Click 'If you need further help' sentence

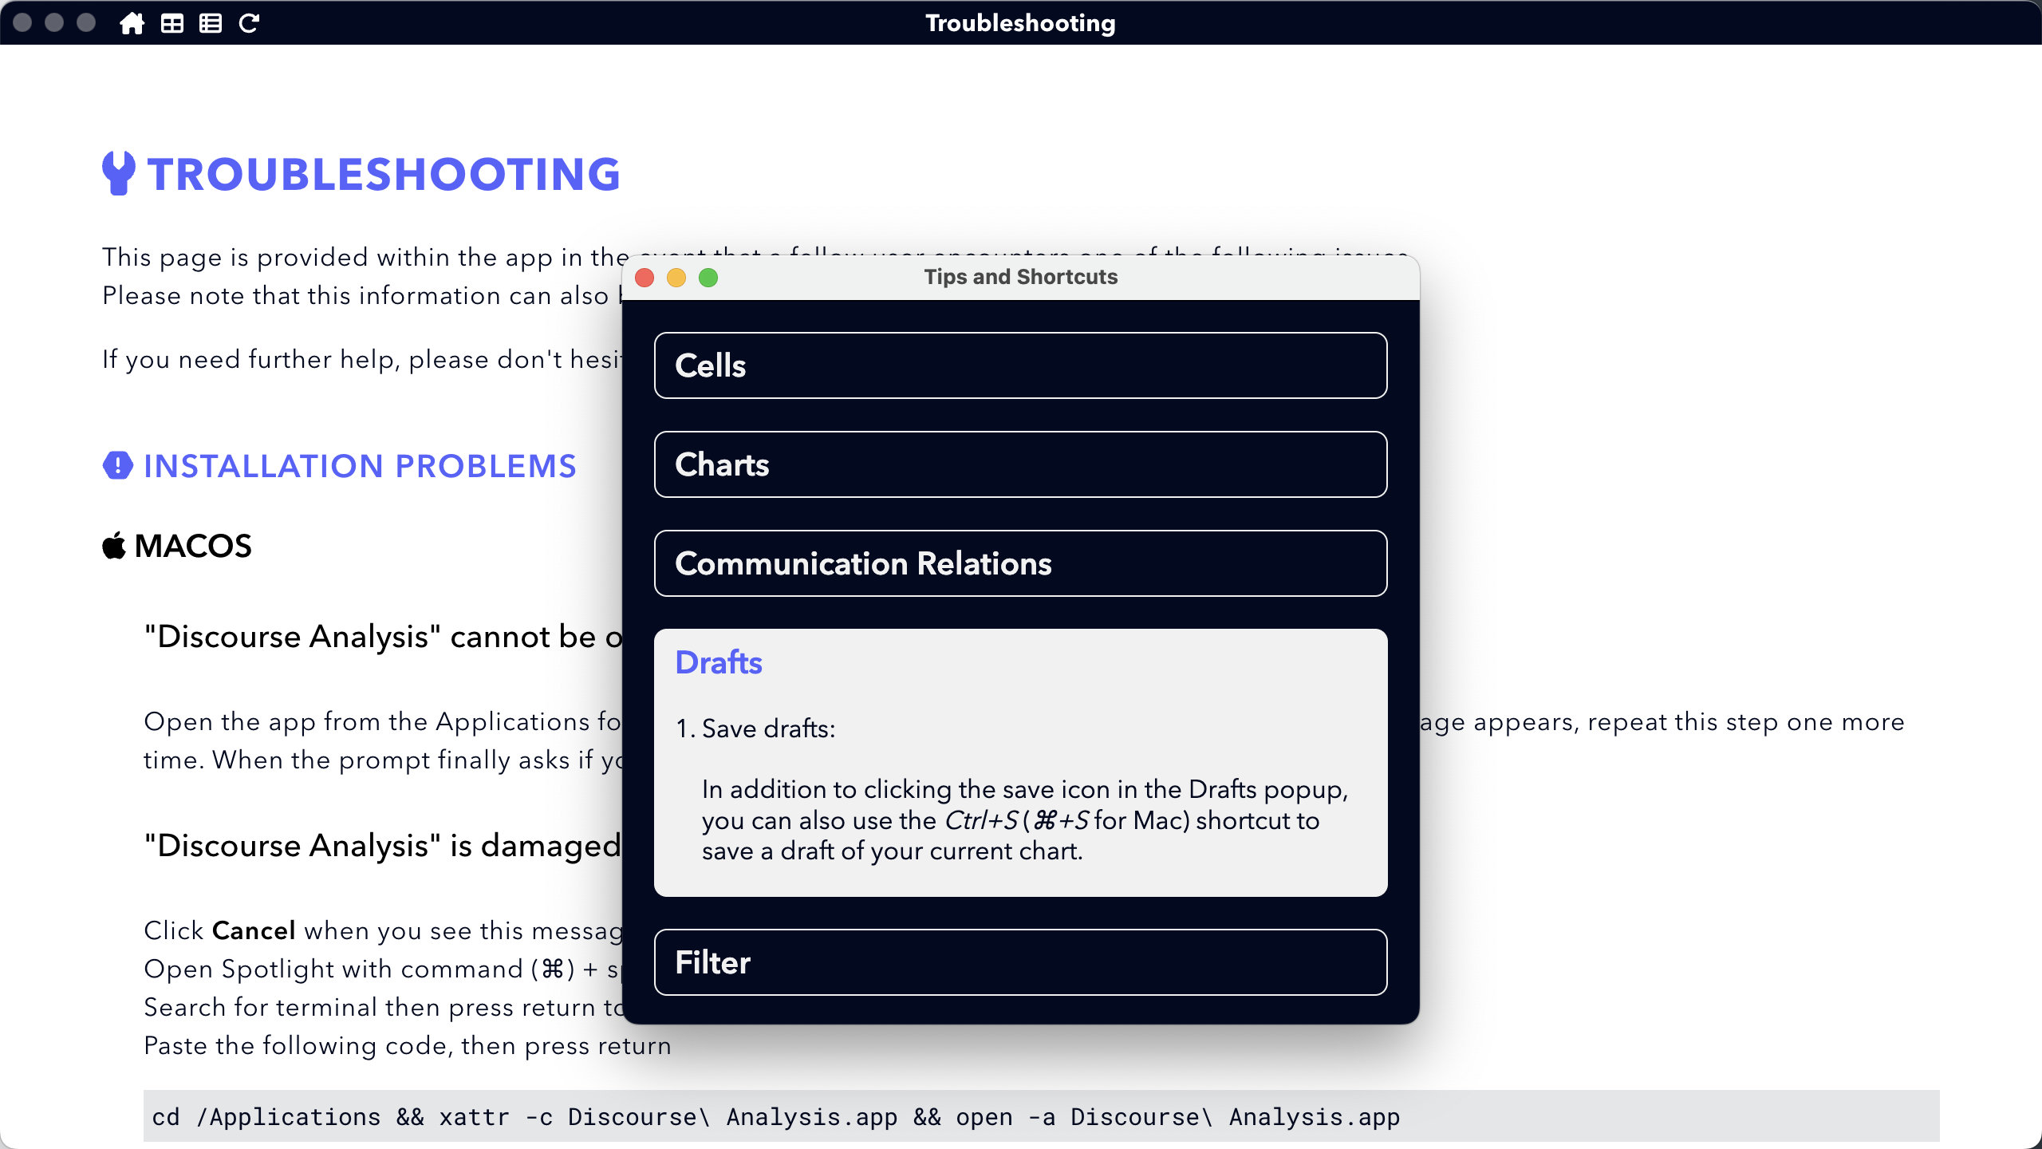coord(361,359)
